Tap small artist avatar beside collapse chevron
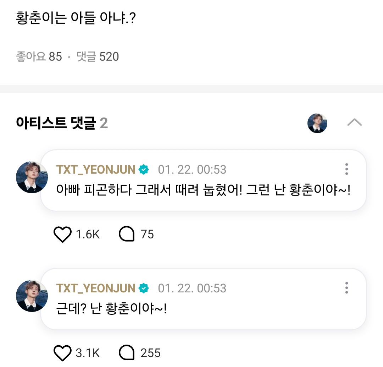383x367 pixels. coord(317,123)
